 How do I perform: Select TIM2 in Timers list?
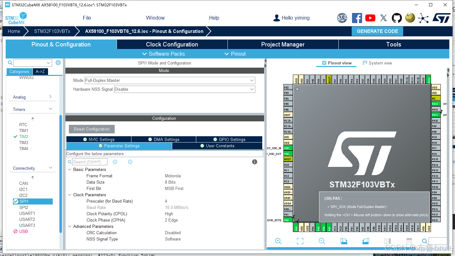[x=24, y=137]
